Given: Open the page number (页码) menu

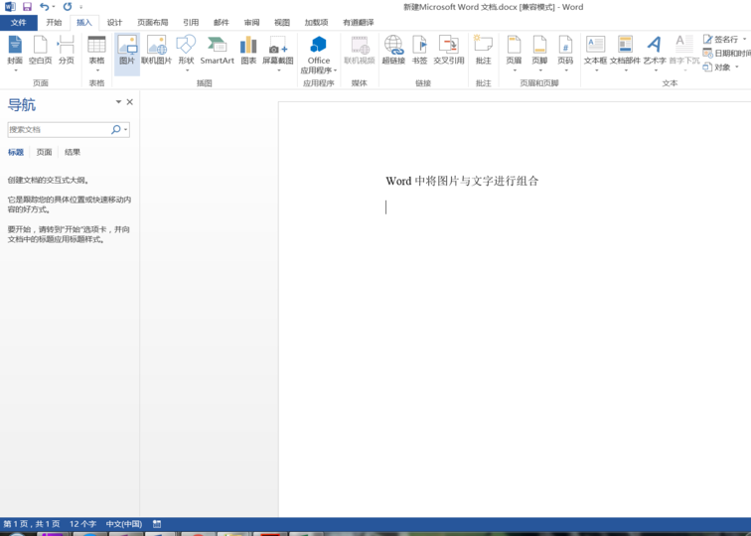Looking at the screenshot, I should coord(565,54).
